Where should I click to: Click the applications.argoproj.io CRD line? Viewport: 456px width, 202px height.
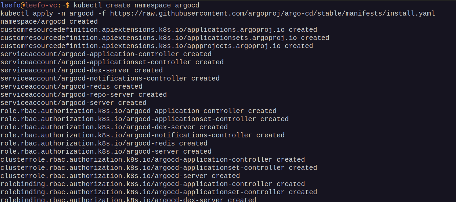tap(159, 30)
